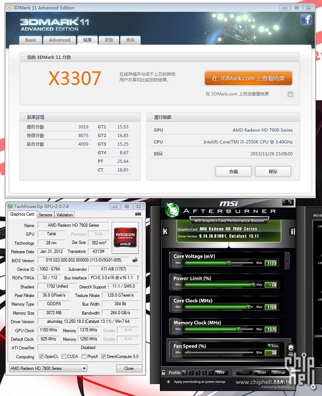Open the 帮助 help tab
322x396 pixels.
[x=109, y=40]
